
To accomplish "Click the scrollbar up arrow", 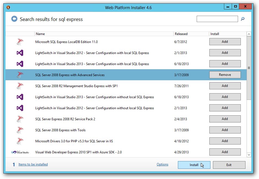I will [249, 34].
